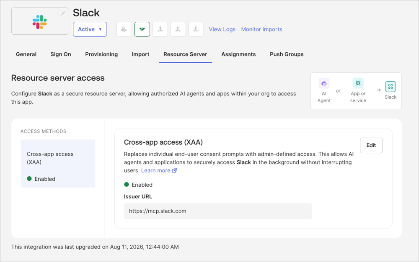Click the AI Agent icon in the diagram
Image resolution: width=419 pixels, height=262 pixels.
click(x=324, y=83)
